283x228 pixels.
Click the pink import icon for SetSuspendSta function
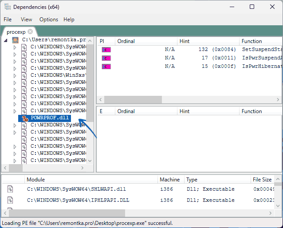click(x=106, y=50)
